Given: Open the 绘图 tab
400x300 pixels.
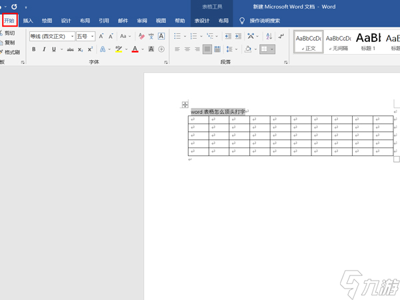Looking at the screenshot, I should tap(47, 21).
